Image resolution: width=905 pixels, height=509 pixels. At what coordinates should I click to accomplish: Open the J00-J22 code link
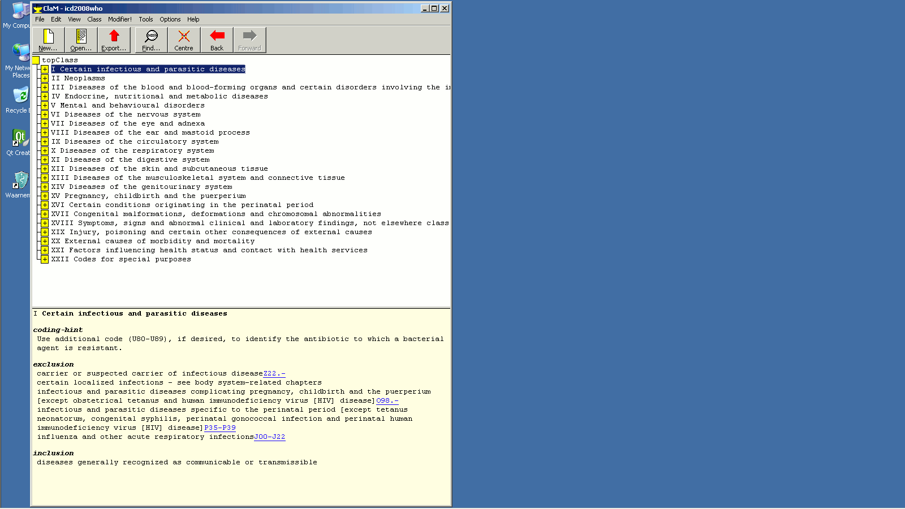pos(270,437)
